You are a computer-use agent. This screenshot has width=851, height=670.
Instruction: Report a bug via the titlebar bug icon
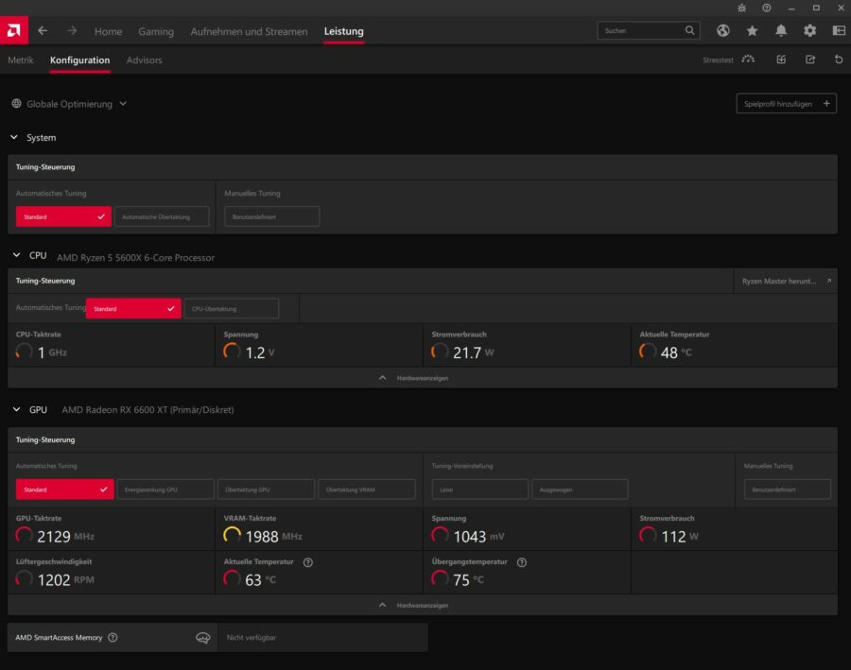pyautogui.click(x=742, y=9)
